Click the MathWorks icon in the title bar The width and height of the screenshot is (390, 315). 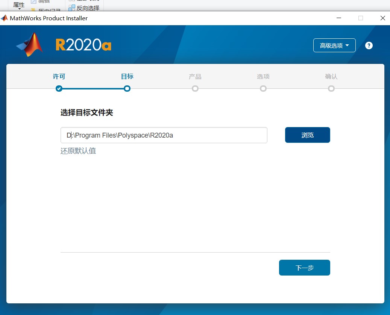[5, 18]
